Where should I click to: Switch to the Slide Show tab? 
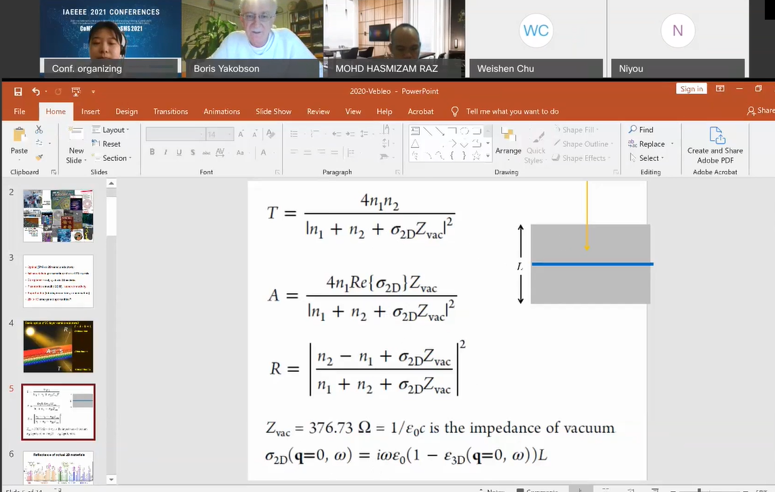point(273,112)
